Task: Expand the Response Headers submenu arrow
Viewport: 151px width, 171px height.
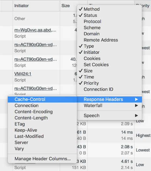Action: (136, 99)
